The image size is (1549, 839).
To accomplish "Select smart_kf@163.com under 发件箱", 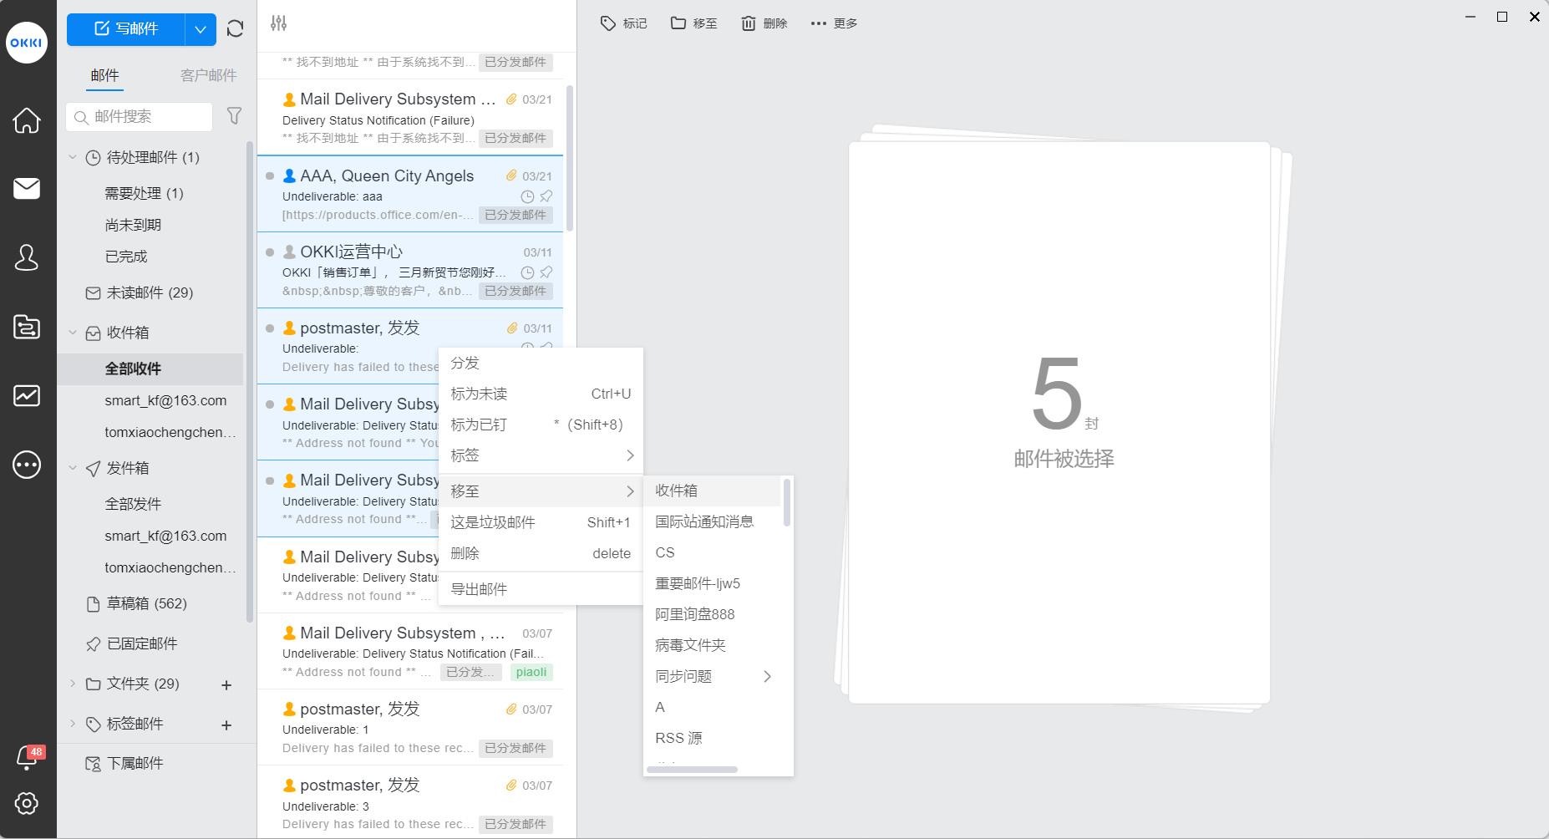I will pyautogui.click(x=150, y=536).
